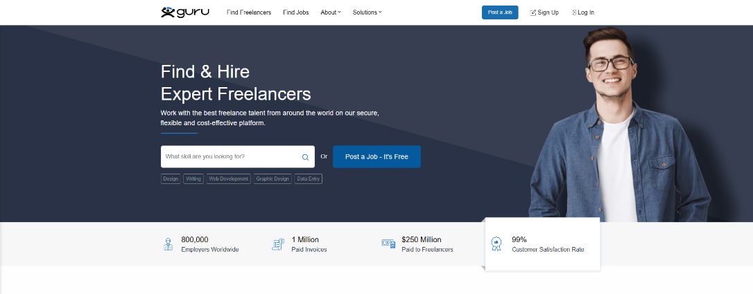
Task: Pick the Graphic Design skill tag
Action: point(272,178)
